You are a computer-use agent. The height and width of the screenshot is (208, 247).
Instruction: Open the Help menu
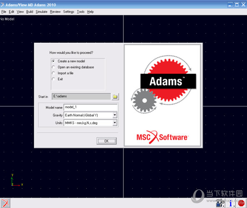tap(90, 12)
